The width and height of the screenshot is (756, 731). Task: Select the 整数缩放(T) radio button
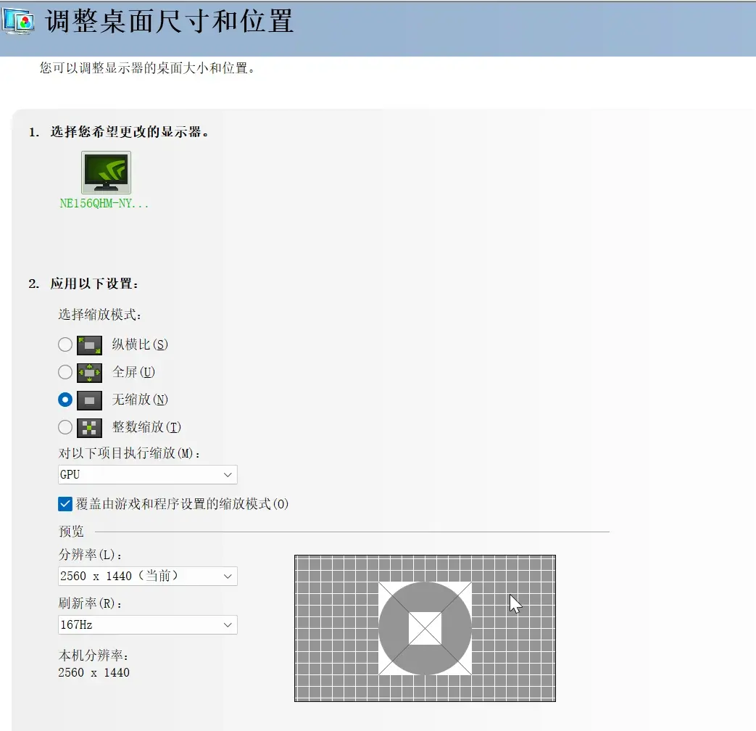click(x=65, y=427)
